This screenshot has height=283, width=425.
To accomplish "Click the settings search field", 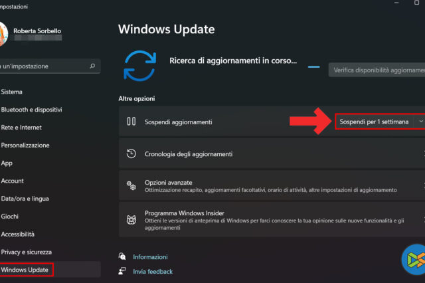I will click(50, 66).
